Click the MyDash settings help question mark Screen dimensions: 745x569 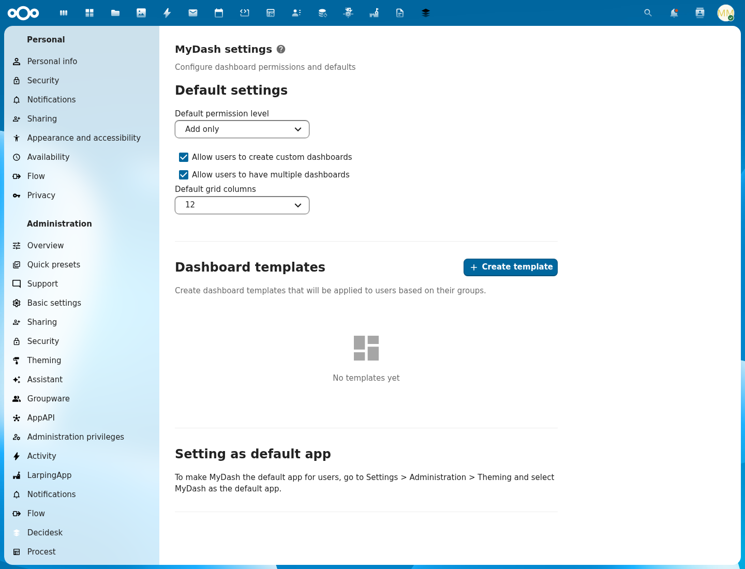coord(281,49)
